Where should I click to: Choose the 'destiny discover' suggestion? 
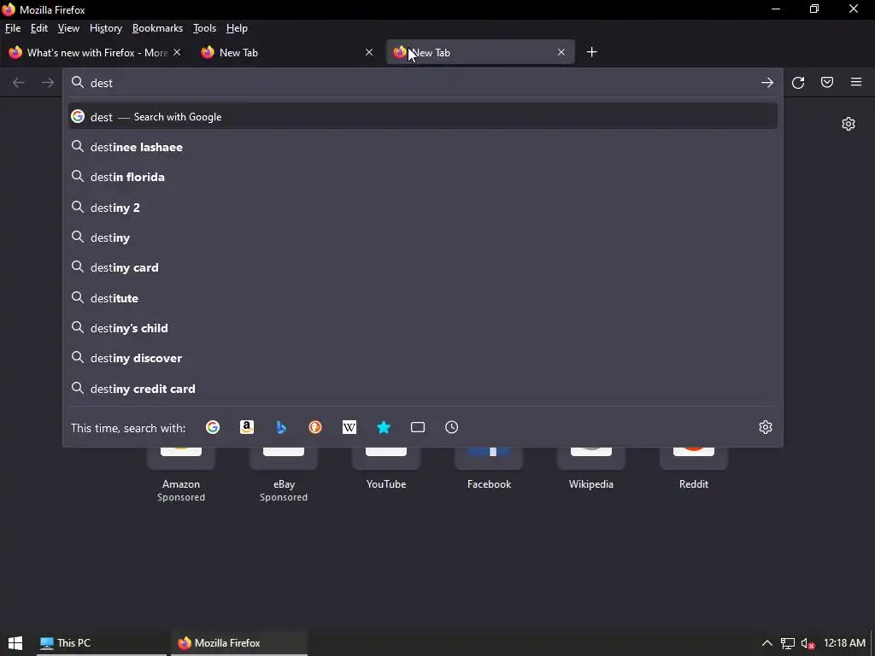(x=422, y=358)
